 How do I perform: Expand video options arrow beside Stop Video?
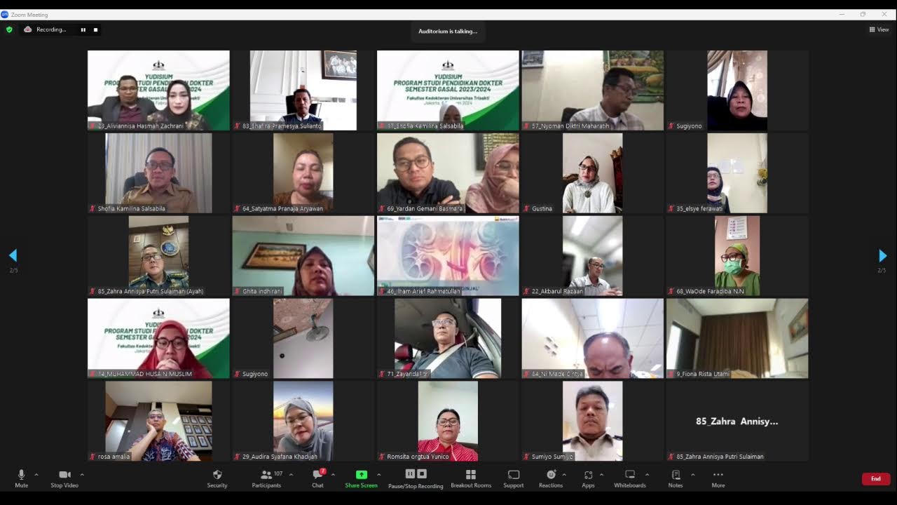[x=82, y=475]
